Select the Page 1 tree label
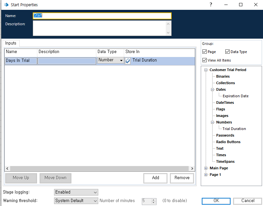Image resolution: width=263 pixels, height=206 pixels. point(215,175)
